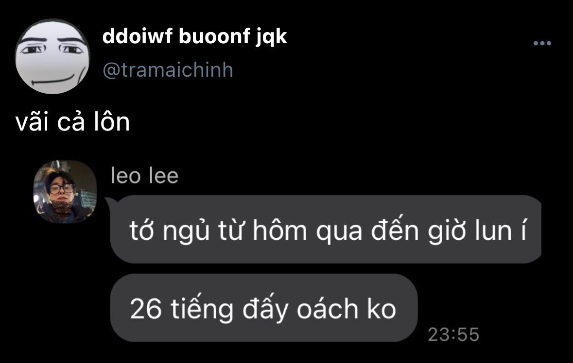Click the word "oách" in the chat bubble
This screenshot has width=573, height=363.
328,308
